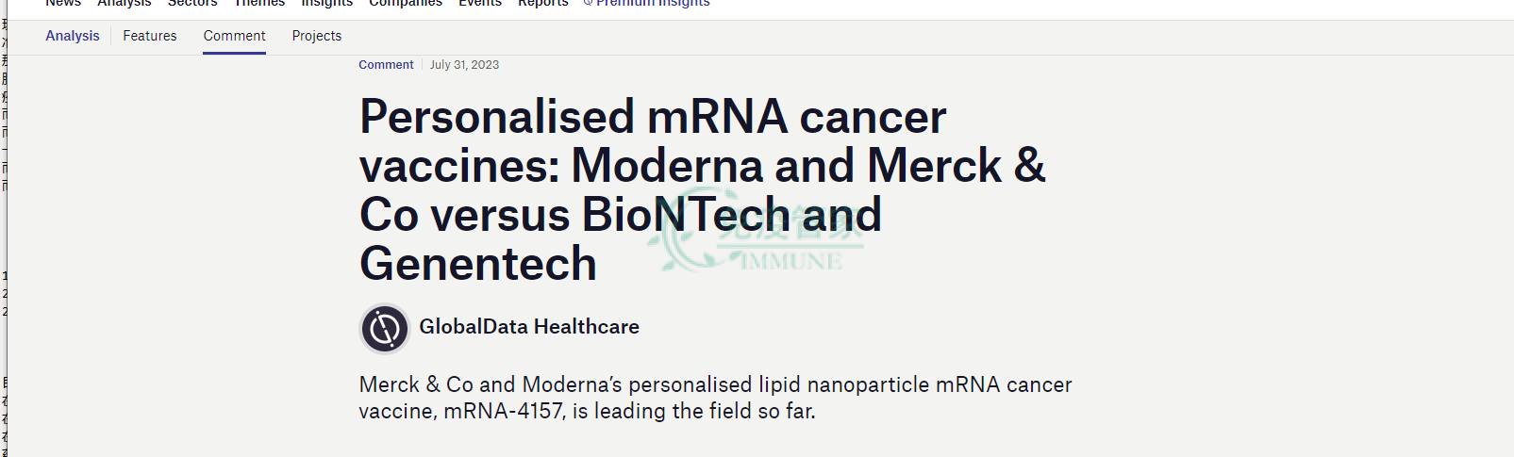The width and height of the screenshot is (1514, 457).
Task: Open the News menu item
Action: click(x=63, y=3)
